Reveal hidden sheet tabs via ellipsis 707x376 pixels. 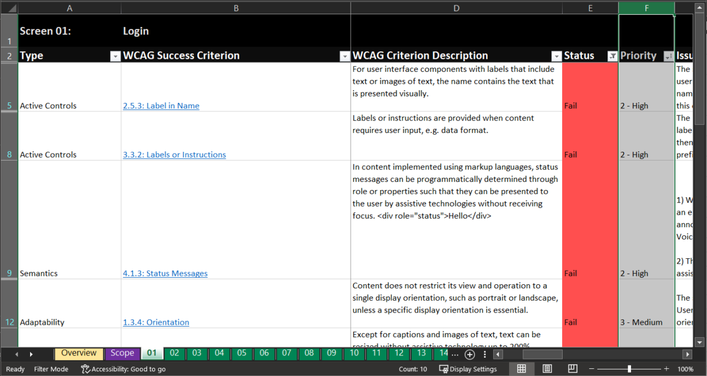tap(455, 354)
